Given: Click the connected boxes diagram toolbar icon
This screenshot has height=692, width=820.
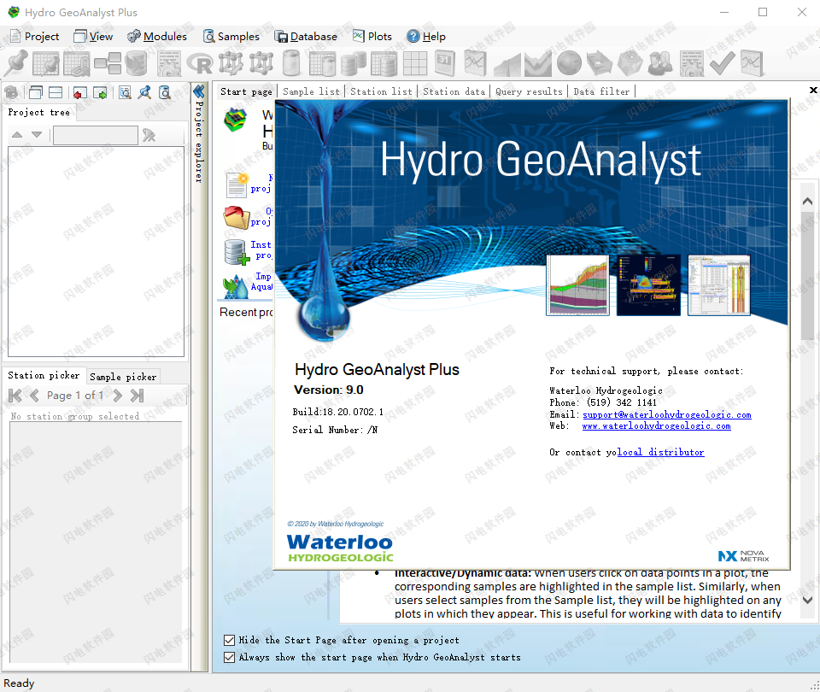Looking at the screenshot, I should (108, 63).
